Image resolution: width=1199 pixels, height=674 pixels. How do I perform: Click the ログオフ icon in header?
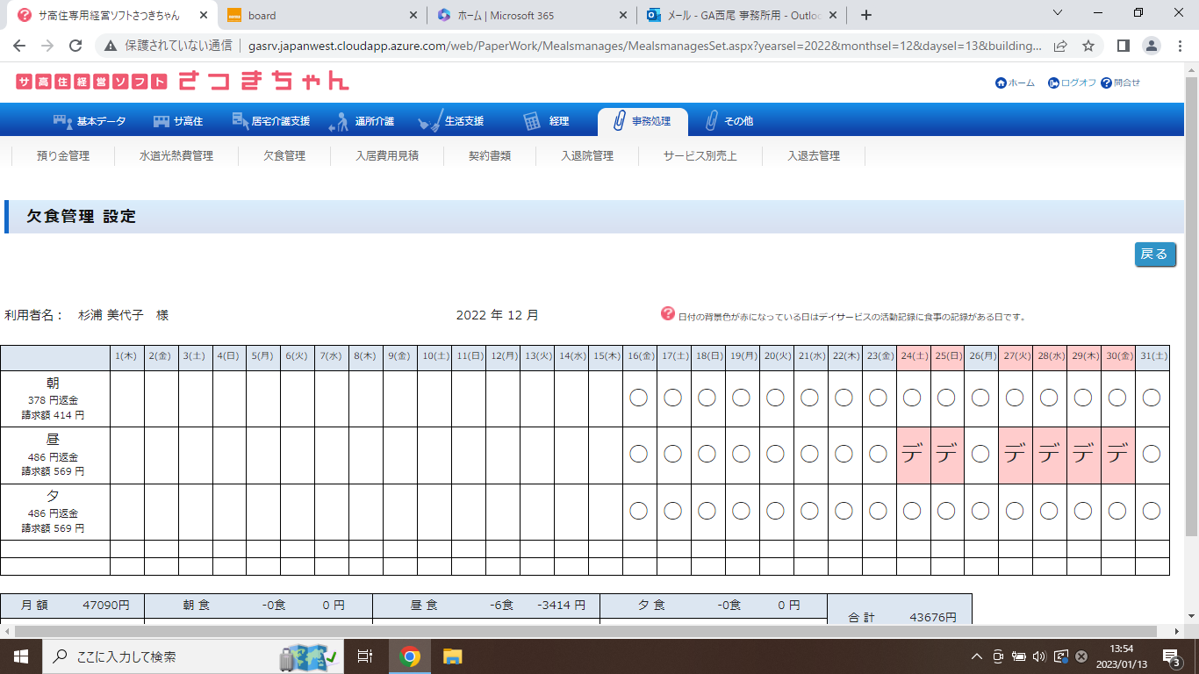(1053, 83)
